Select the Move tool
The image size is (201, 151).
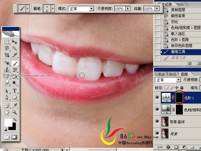15,42
